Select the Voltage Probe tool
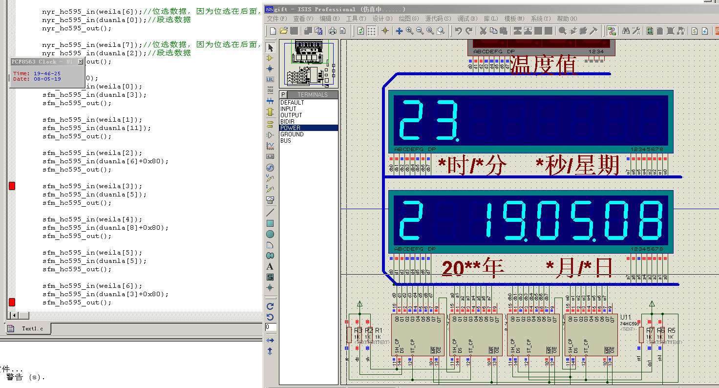719x388 pixels. [x=270, y=178]
